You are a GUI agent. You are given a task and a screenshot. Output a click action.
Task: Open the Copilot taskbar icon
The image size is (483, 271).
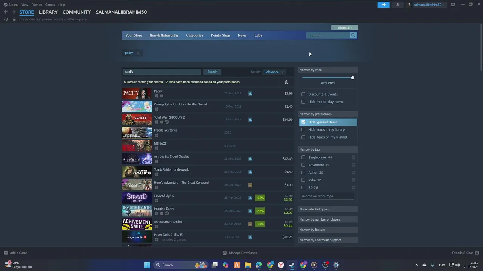tap(226, 265)
